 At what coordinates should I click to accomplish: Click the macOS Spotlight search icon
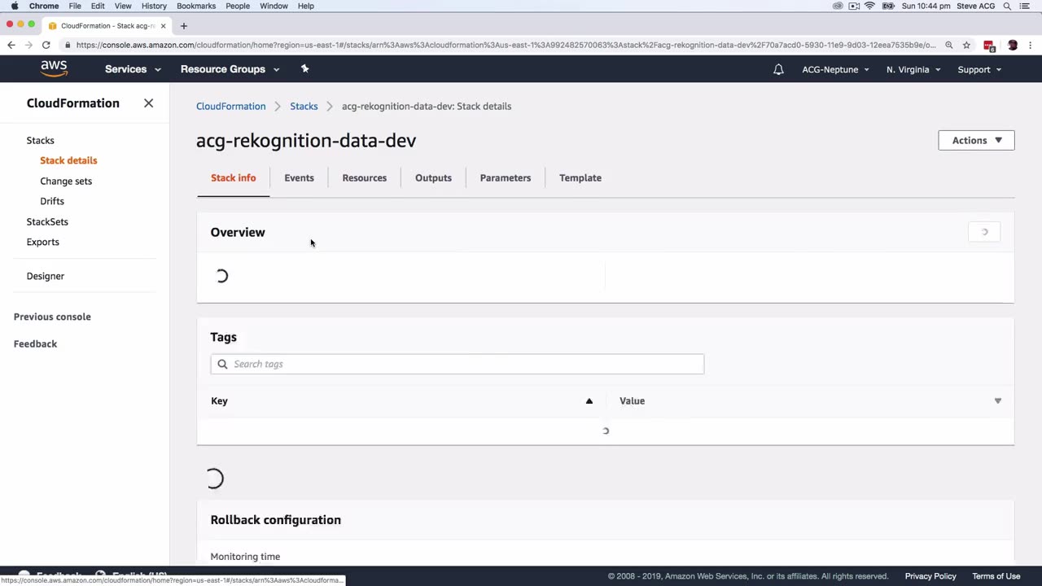pyautogui.click(x=1007, y=7)
